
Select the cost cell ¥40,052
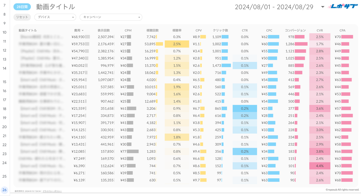78,66
